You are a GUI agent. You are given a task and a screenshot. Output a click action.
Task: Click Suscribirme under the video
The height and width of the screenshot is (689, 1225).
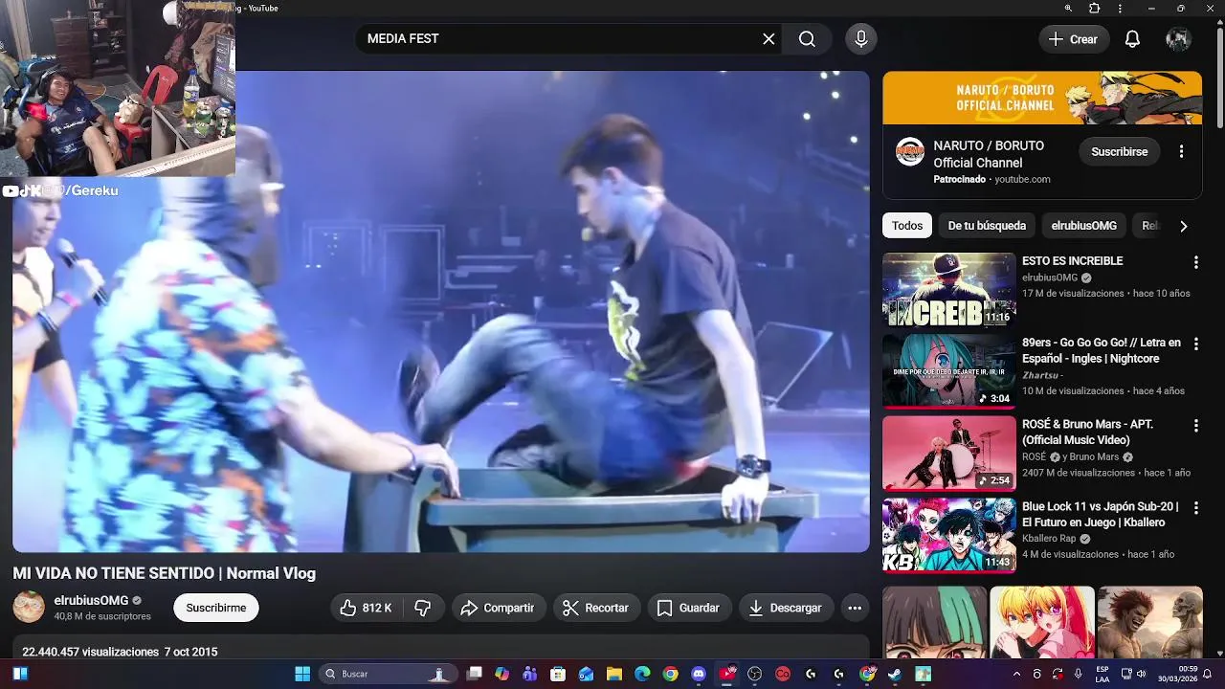(216, 608)
